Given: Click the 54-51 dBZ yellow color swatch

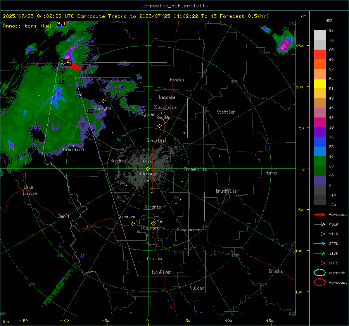Looking at the screenshot, I should [x=320, y=83].
